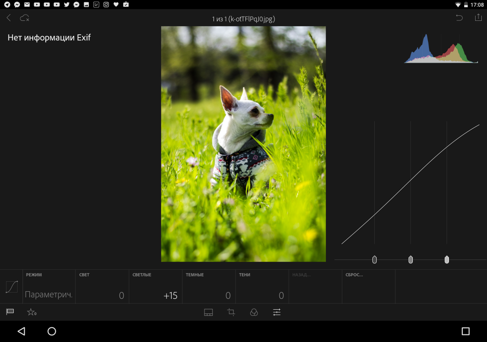487x342 pixels.
Task: Tap the middle curve split handle
Action: (x=410, y=259)
